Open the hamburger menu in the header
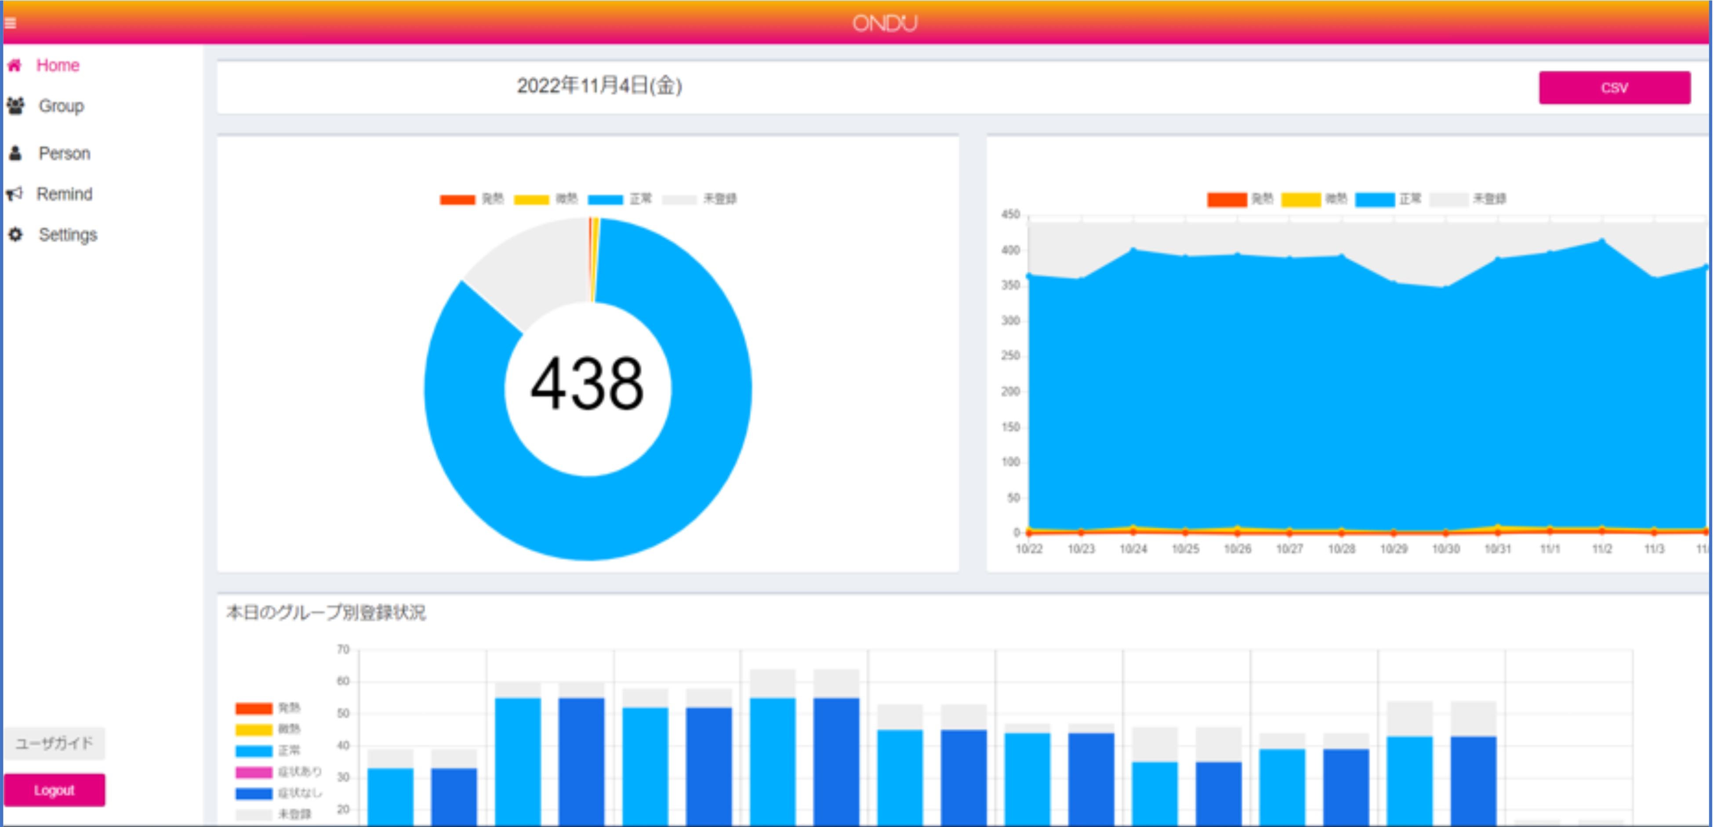This screenshot has height=827, width=1714. pyautogui.click(x=10, y=23)
